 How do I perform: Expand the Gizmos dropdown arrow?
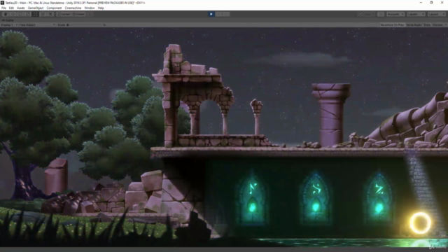pyautogui.click(x=445, y=25)
